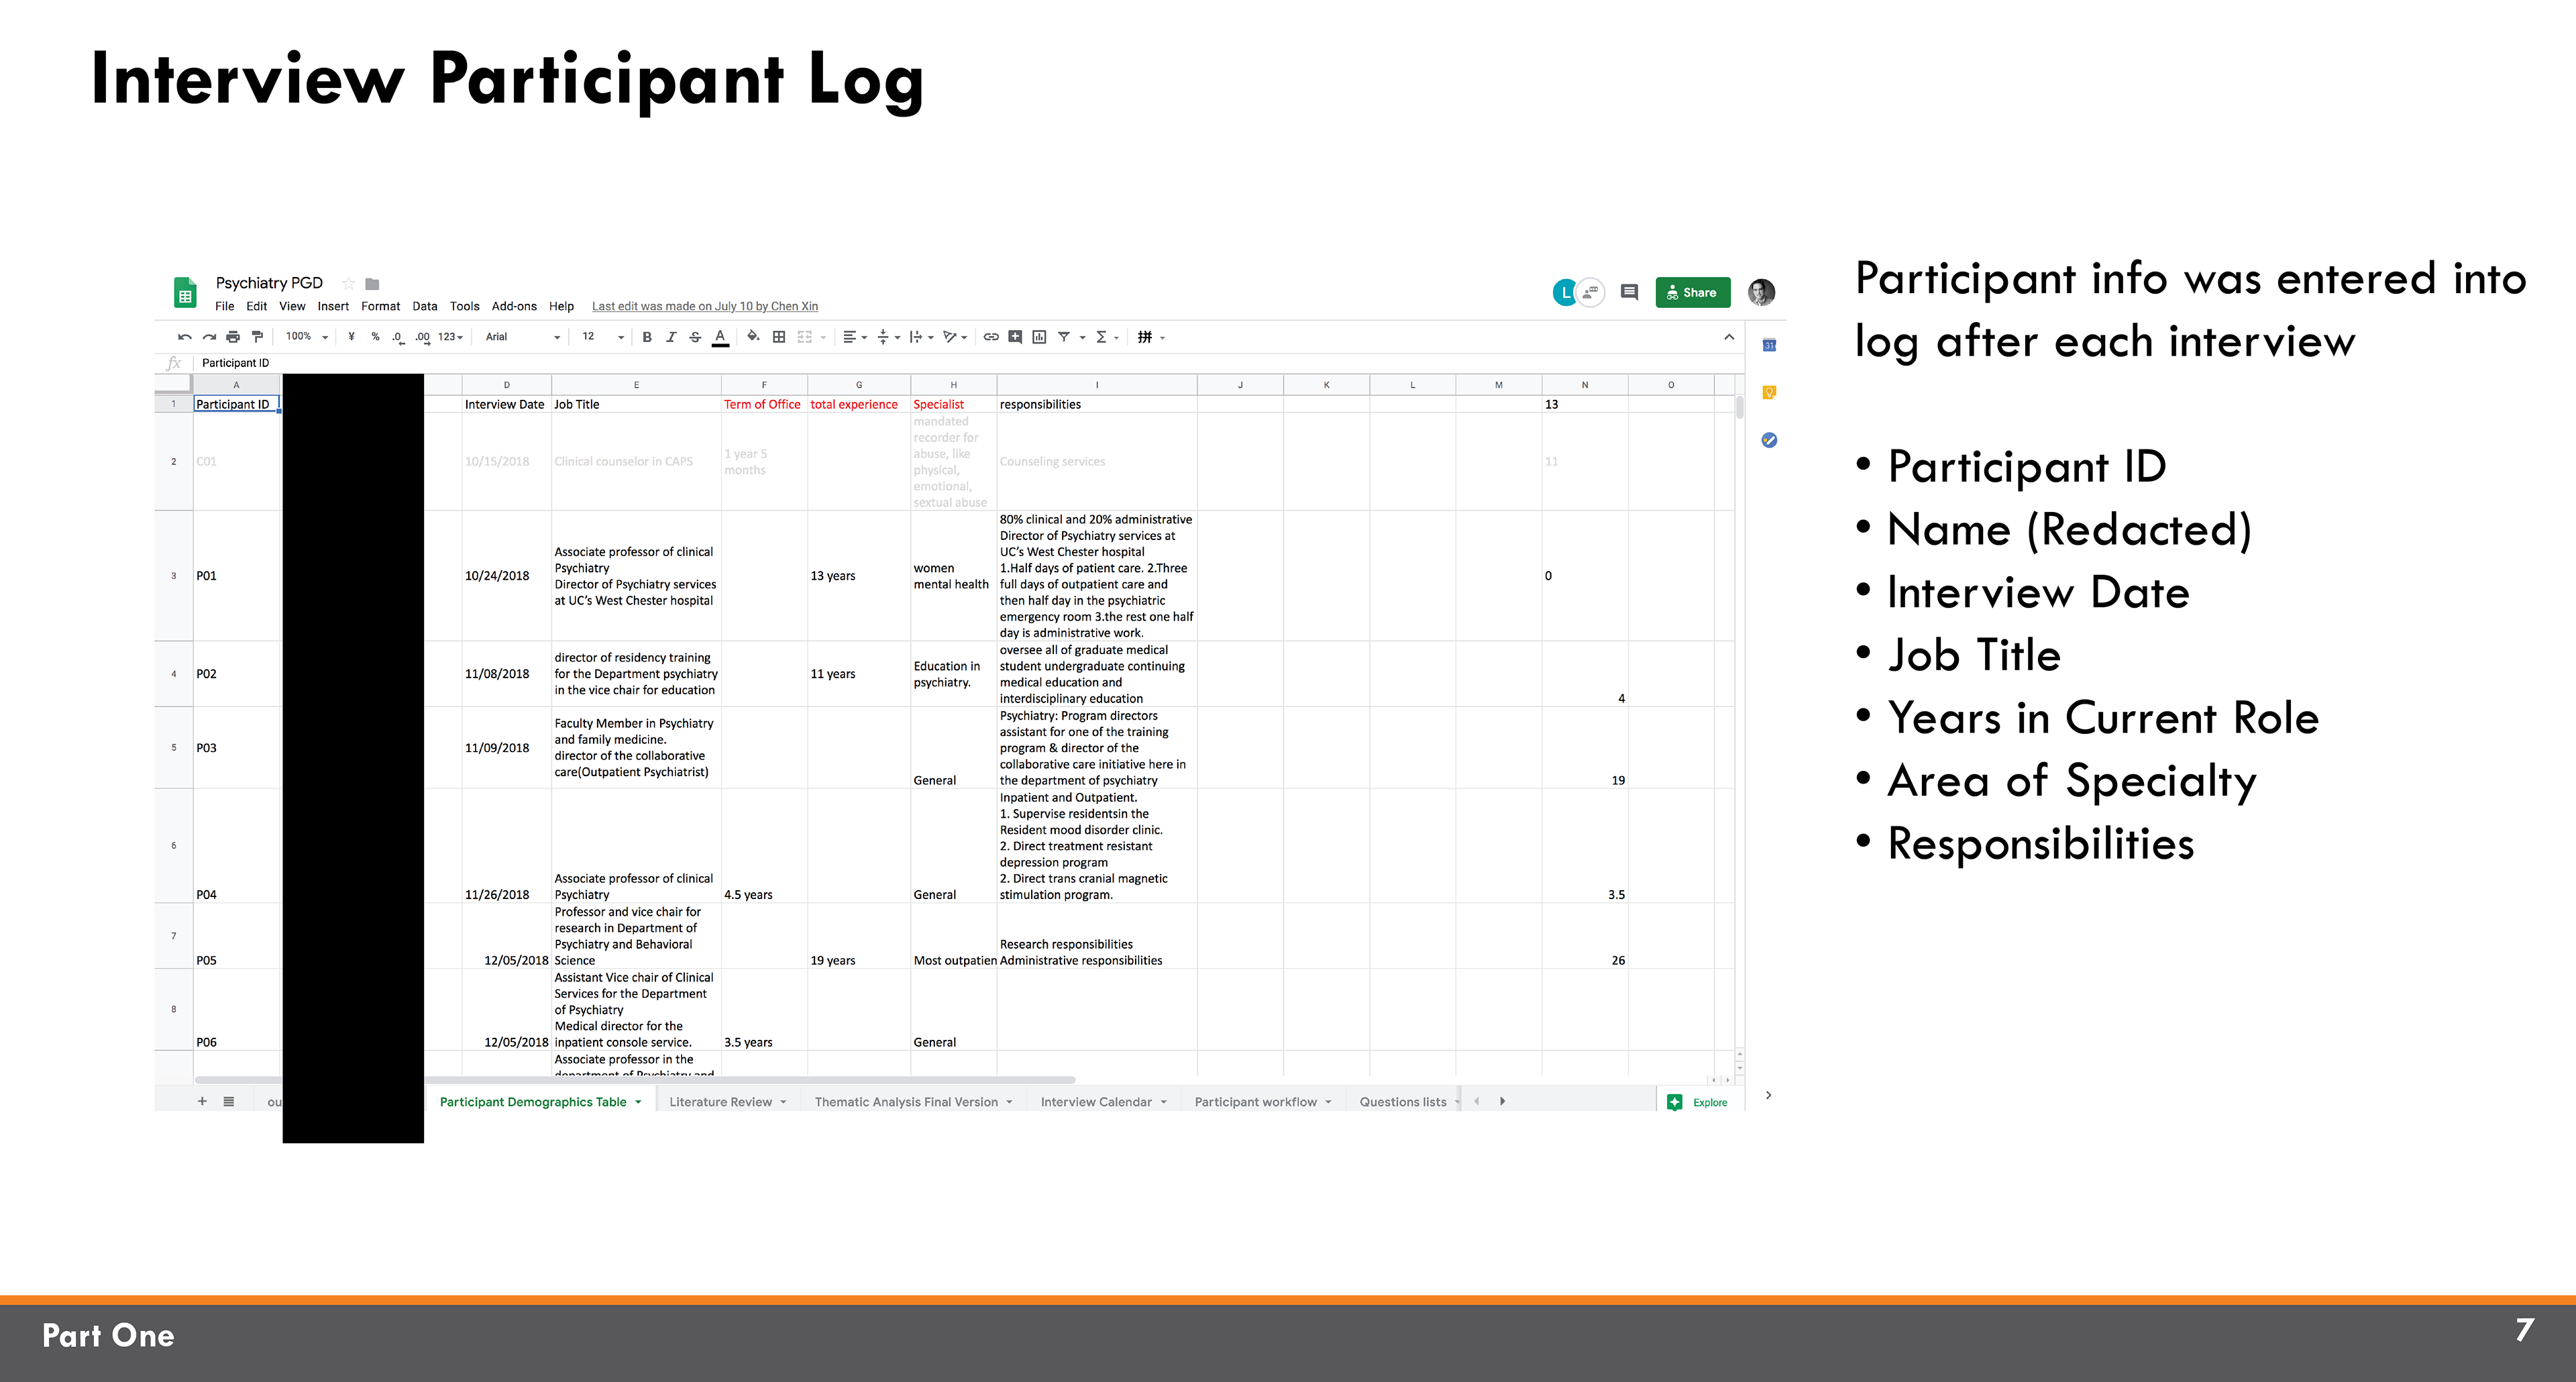Open the Format menu
Screen dimensions: 2576x1382
pyautogui.click(x=380, y=306)
